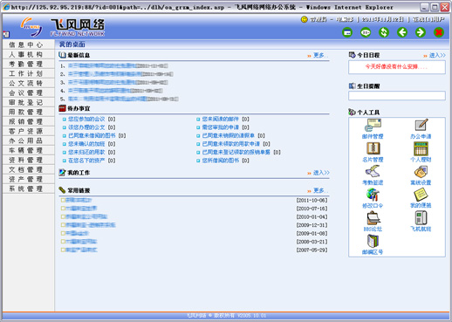Click the red X exit icon
The width and height of the screenshot is (452, 322).
tap(439, 32)
